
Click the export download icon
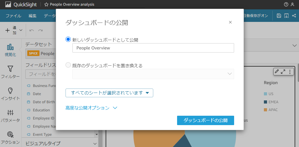pyautogui.click(x=286, y=16)
